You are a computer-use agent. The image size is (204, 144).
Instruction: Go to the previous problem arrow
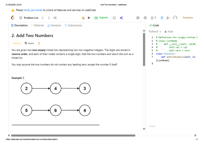[43, 18]
